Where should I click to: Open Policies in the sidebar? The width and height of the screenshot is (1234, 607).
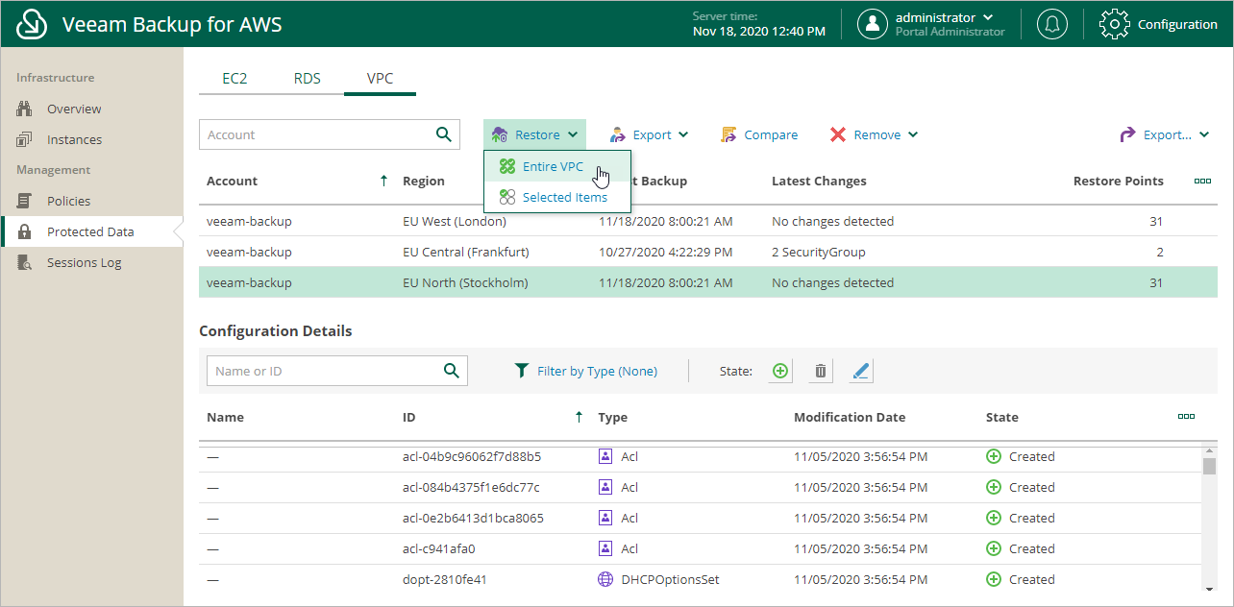[x=68, y=201]
